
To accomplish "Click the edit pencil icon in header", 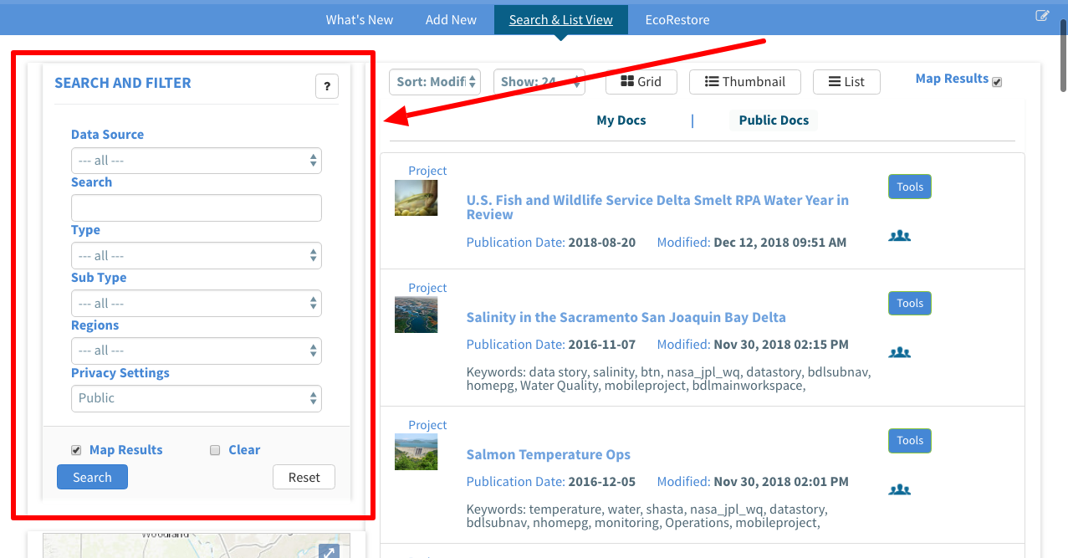I will click(x=1042, y=16).
